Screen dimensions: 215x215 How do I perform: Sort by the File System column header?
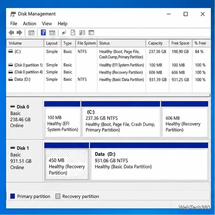coord(87,43)
